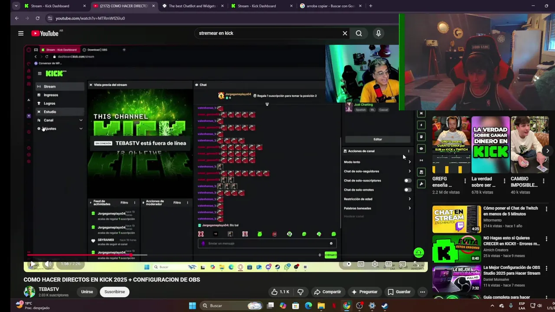The image size is (555, 312).
Task: Open Restricción de edad options arrow
Action: (409, 199)
